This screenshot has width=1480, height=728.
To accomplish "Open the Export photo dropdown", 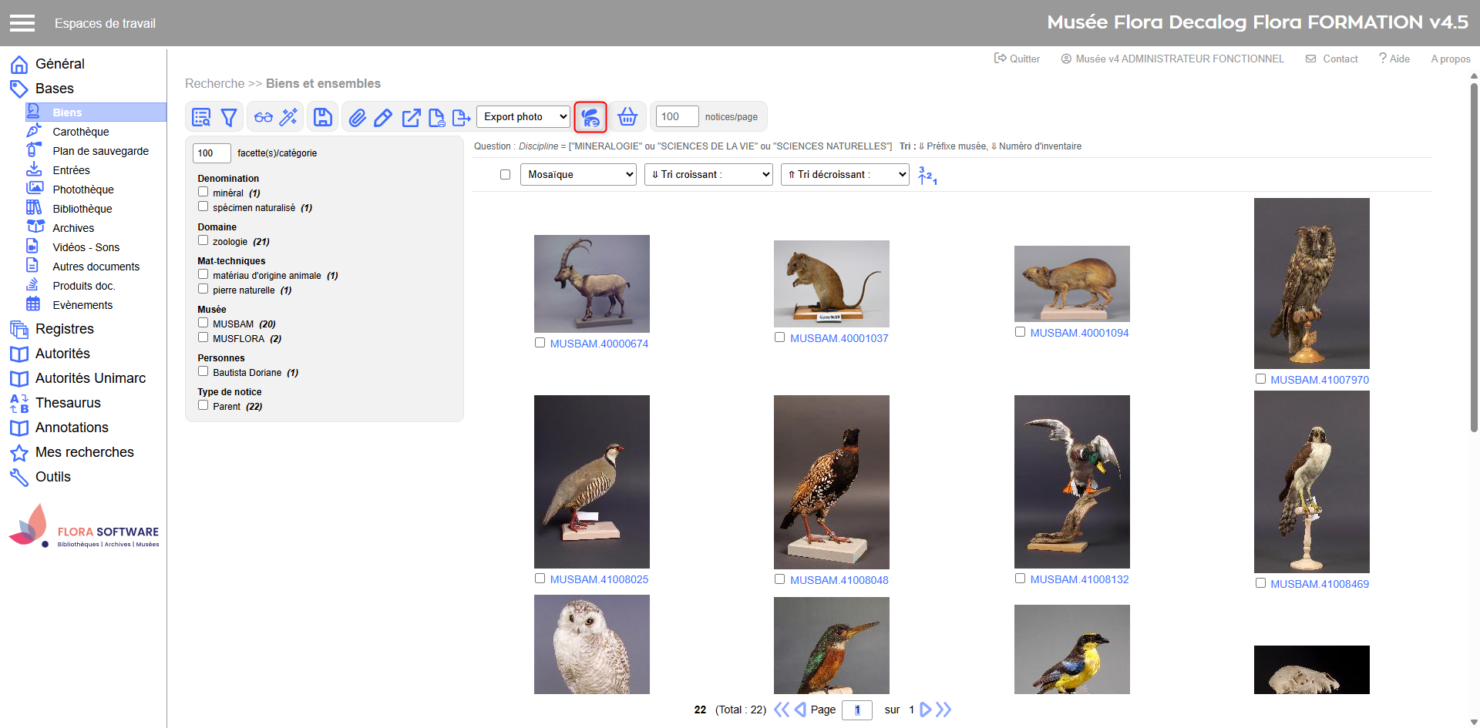I will point(523,117).
